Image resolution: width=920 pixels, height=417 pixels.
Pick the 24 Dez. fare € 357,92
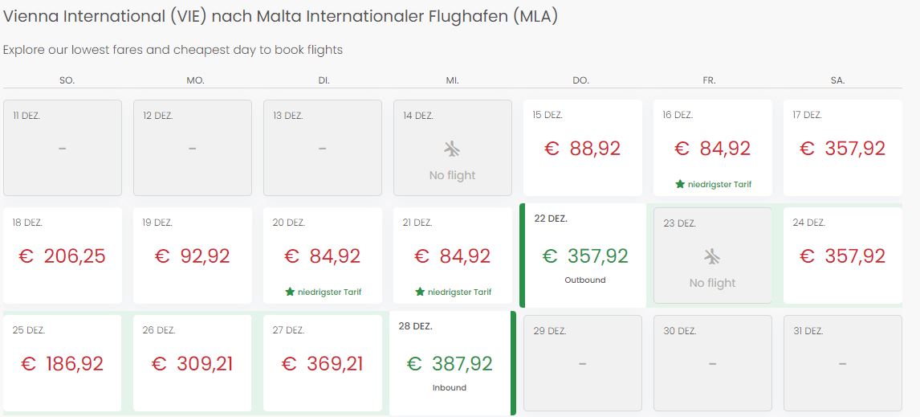point(843,256)
